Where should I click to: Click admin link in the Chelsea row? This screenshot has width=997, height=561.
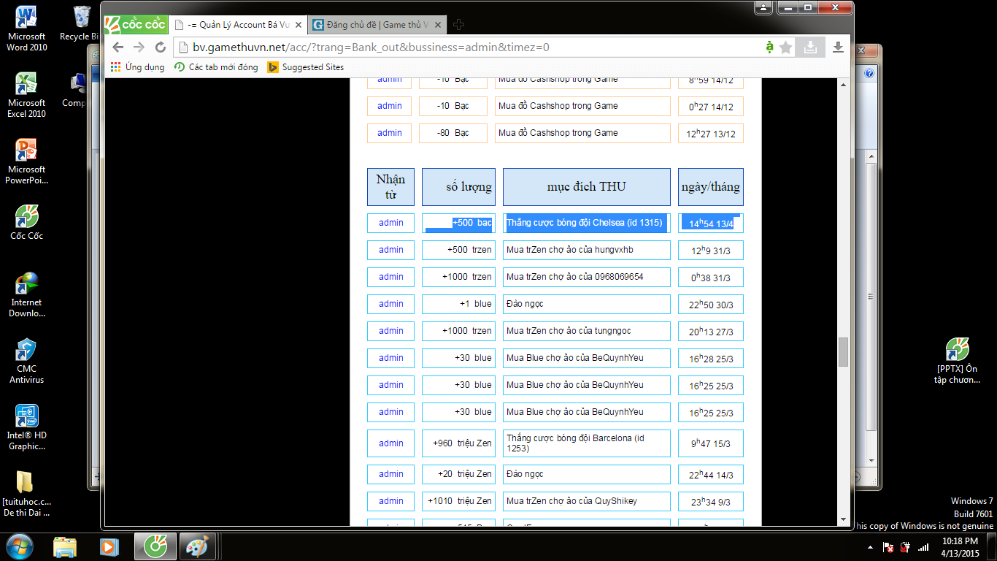tap(391, 223)
